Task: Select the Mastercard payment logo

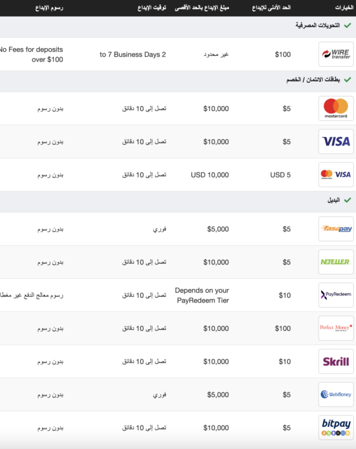Action: click(336, 109)
